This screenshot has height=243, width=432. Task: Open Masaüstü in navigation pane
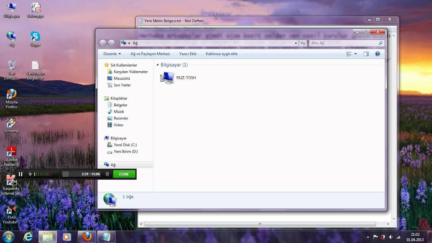tap(122, 78)
